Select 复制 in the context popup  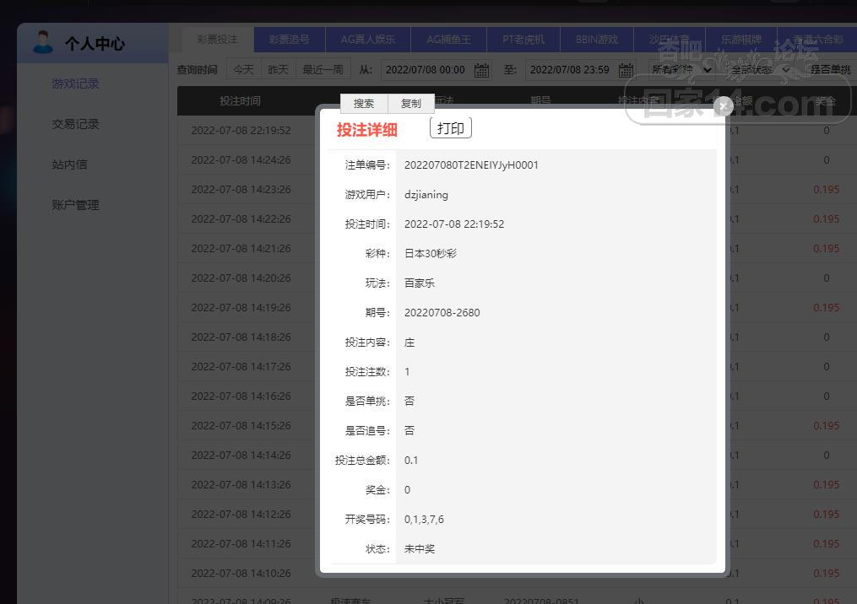411,103
